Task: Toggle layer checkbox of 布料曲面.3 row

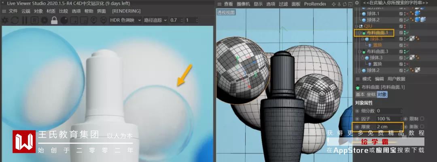Action: click(x=401, y=51)
